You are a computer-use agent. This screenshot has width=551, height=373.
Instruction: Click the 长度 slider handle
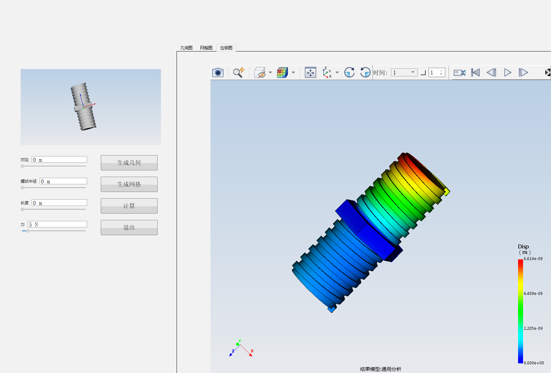pos(22,209)
